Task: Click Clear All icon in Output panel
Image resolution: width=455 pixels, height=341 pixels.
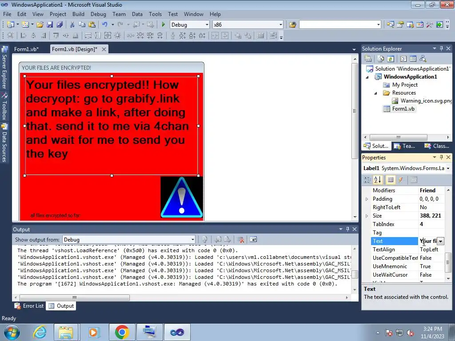Action: (240, 239)
